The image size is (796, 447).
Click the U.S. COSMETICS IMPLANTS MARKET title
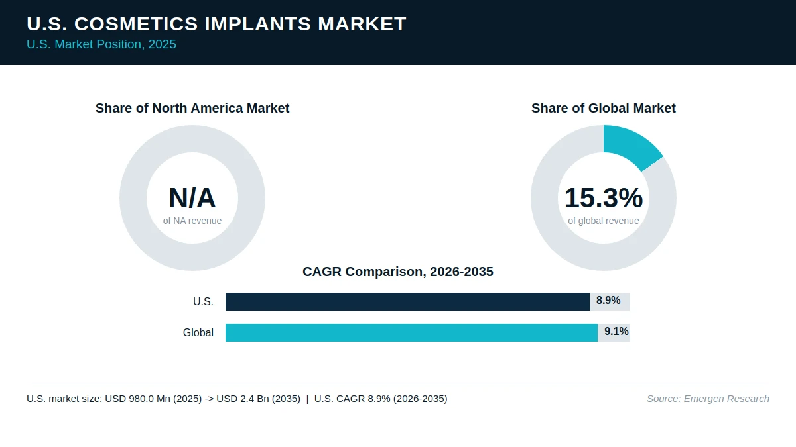click(x=216, y=24)
